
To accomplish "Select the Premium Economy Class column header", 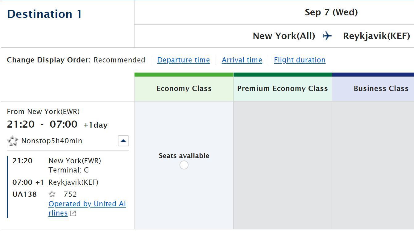I will point(282,89).
